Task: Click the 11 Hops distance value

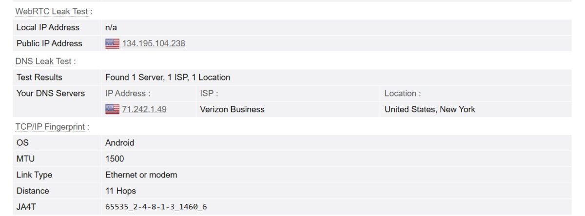Action: 120,191
